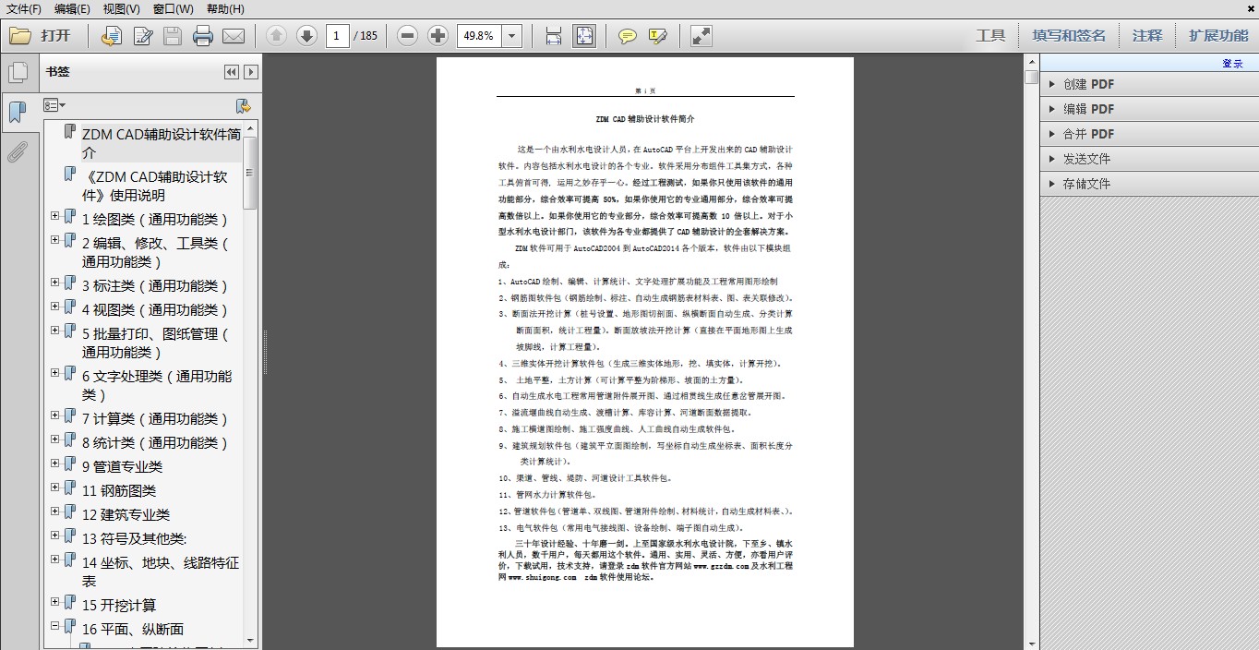
Task: Expand the 1 绘图类 bookmark
Action: coord(55,215)
